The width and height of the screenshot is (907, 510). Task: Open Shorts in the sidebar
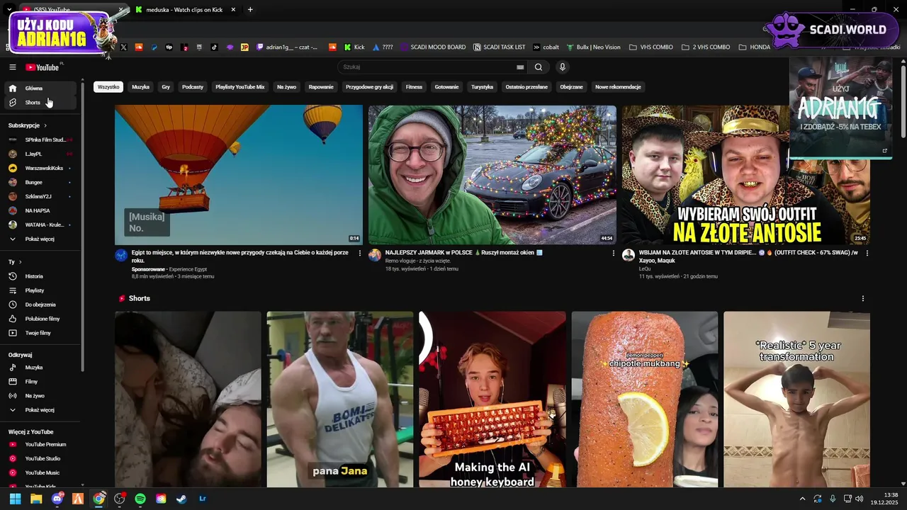[x=40, y=103]
